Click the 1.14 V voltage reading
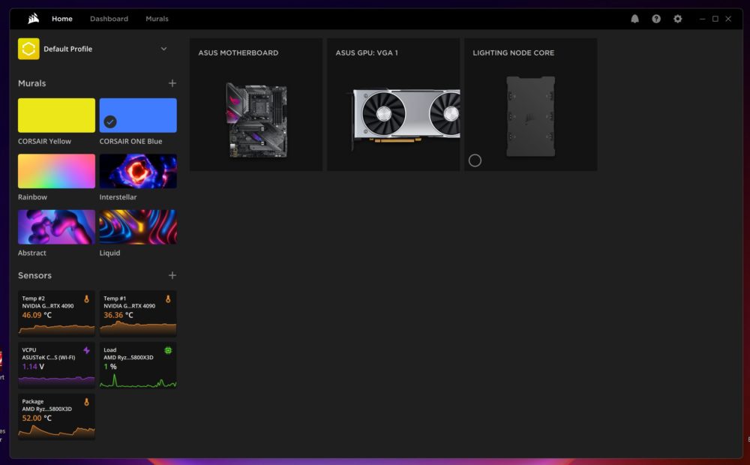Viewport: 750px width, 465px height. pyautogui.click(x=33, y=367)
